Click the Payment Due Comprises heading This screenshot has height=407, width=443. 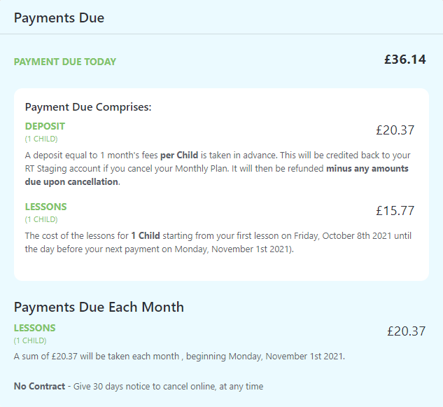pyautogui.click(x=88, y=107)
